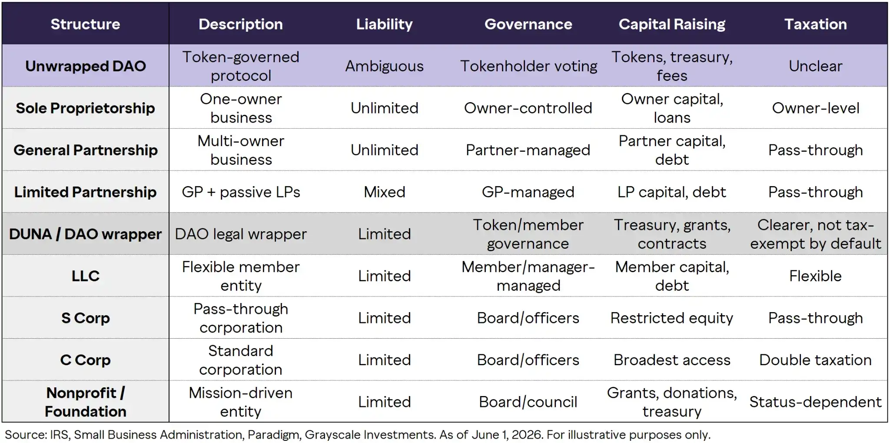Click the Nonprofit / Foundation label
890x443 pixels.
click(x=86, y=402)
